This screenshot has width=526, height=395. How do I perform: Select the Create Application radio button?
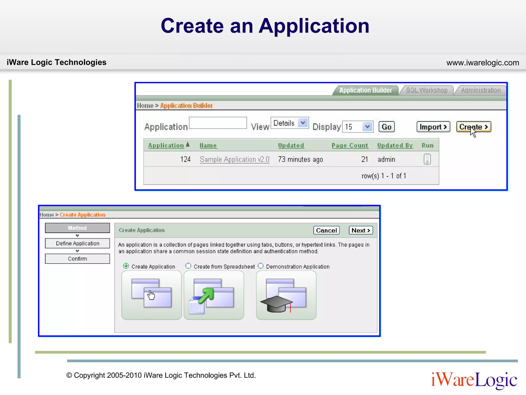(126, 266)
